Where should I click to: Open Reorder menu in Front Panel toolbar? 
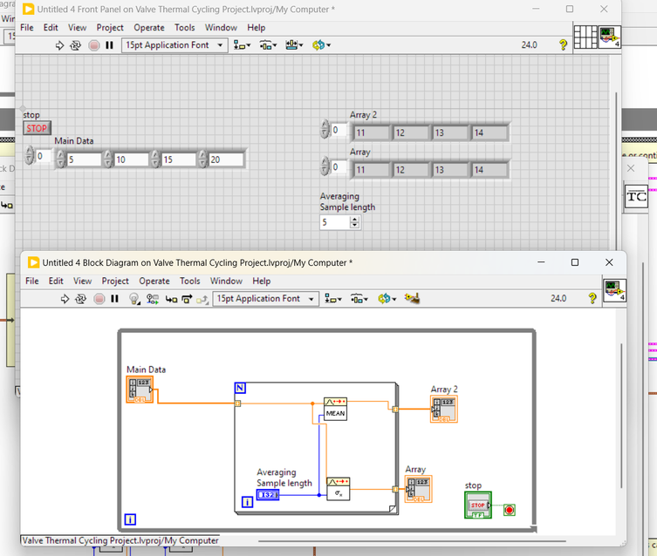pyautogui.click(x=321, y=45)
